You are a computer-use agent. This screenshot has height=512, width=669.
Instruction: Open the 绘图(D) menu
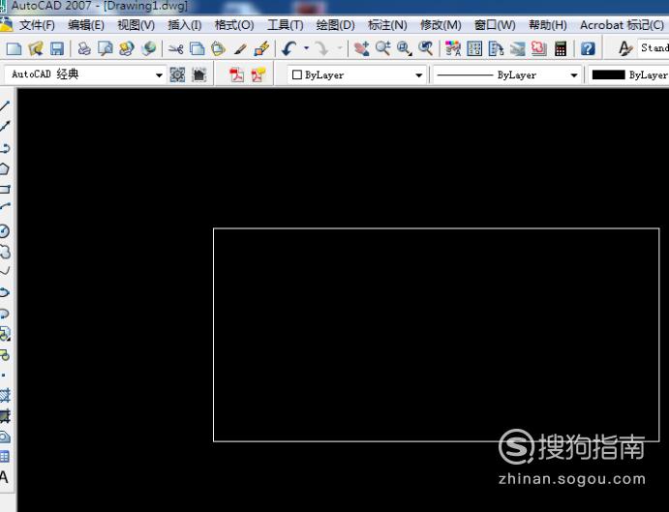coord(335,25)
